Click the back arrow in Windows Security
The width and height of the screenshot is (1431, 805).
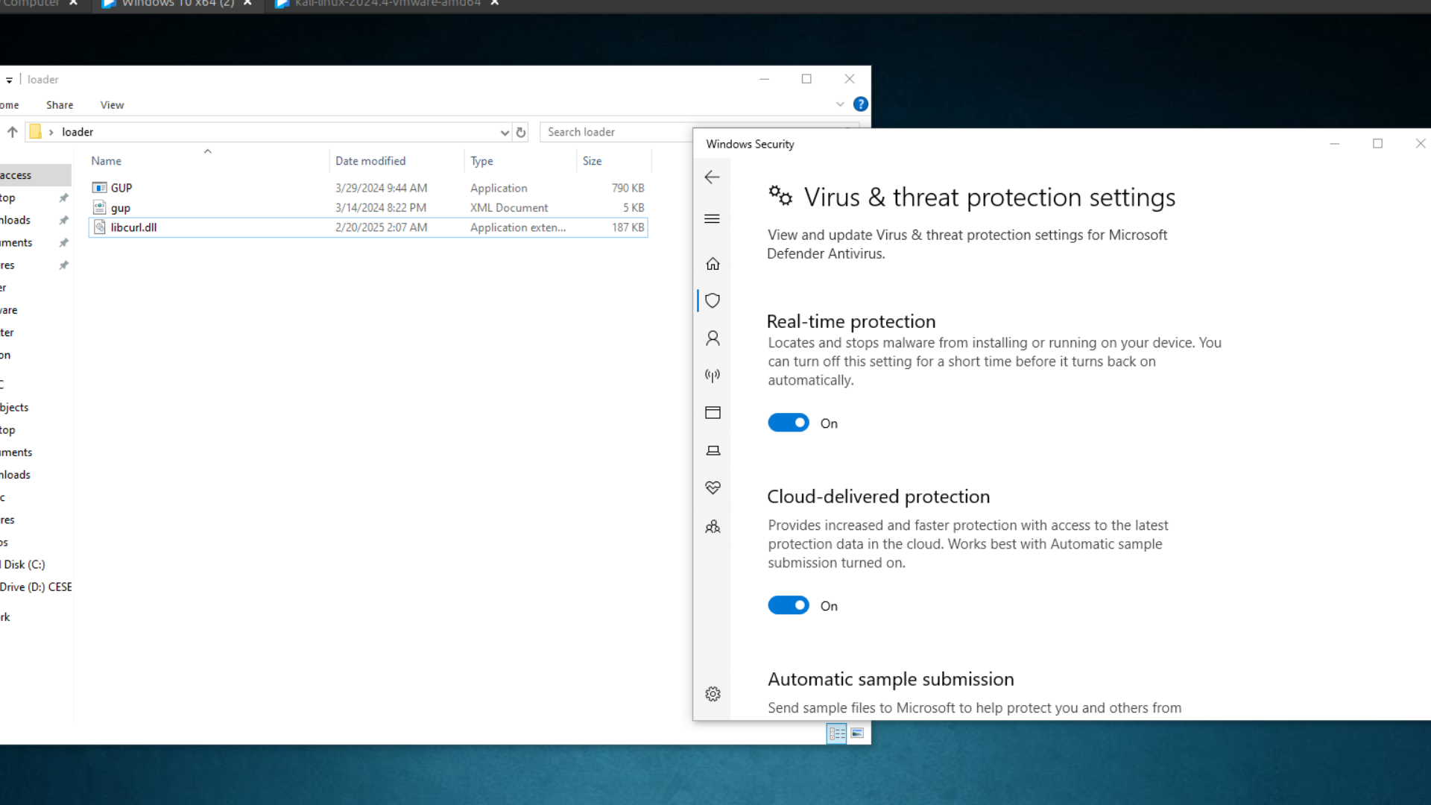pyautogui.click(x=712, y=177)
